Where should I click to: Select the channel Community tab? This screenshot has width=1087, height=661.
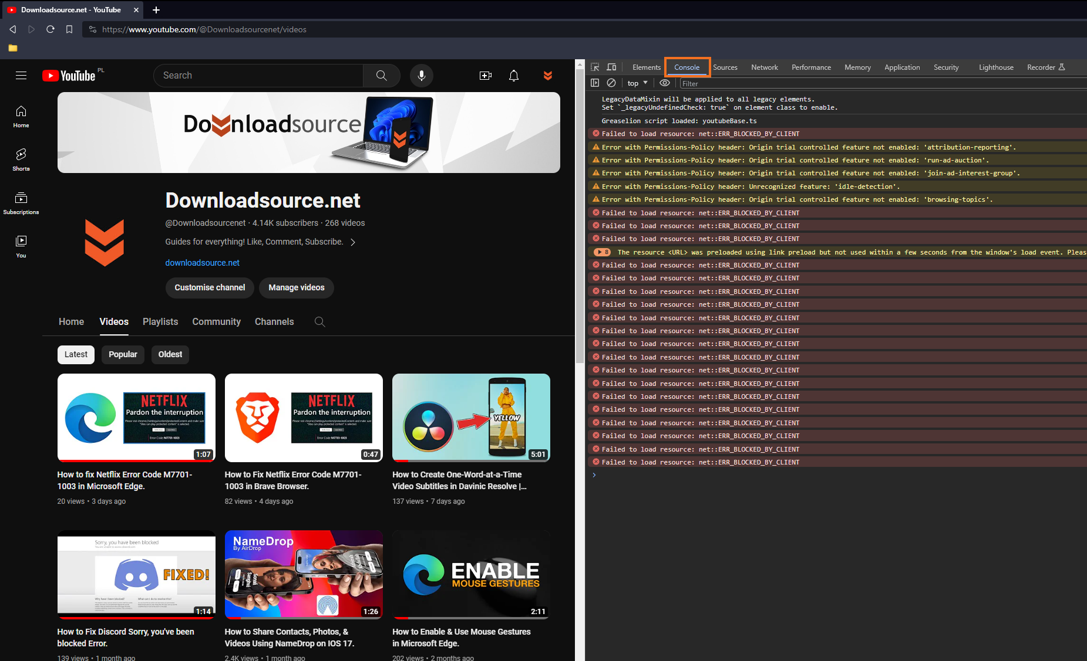217,322
